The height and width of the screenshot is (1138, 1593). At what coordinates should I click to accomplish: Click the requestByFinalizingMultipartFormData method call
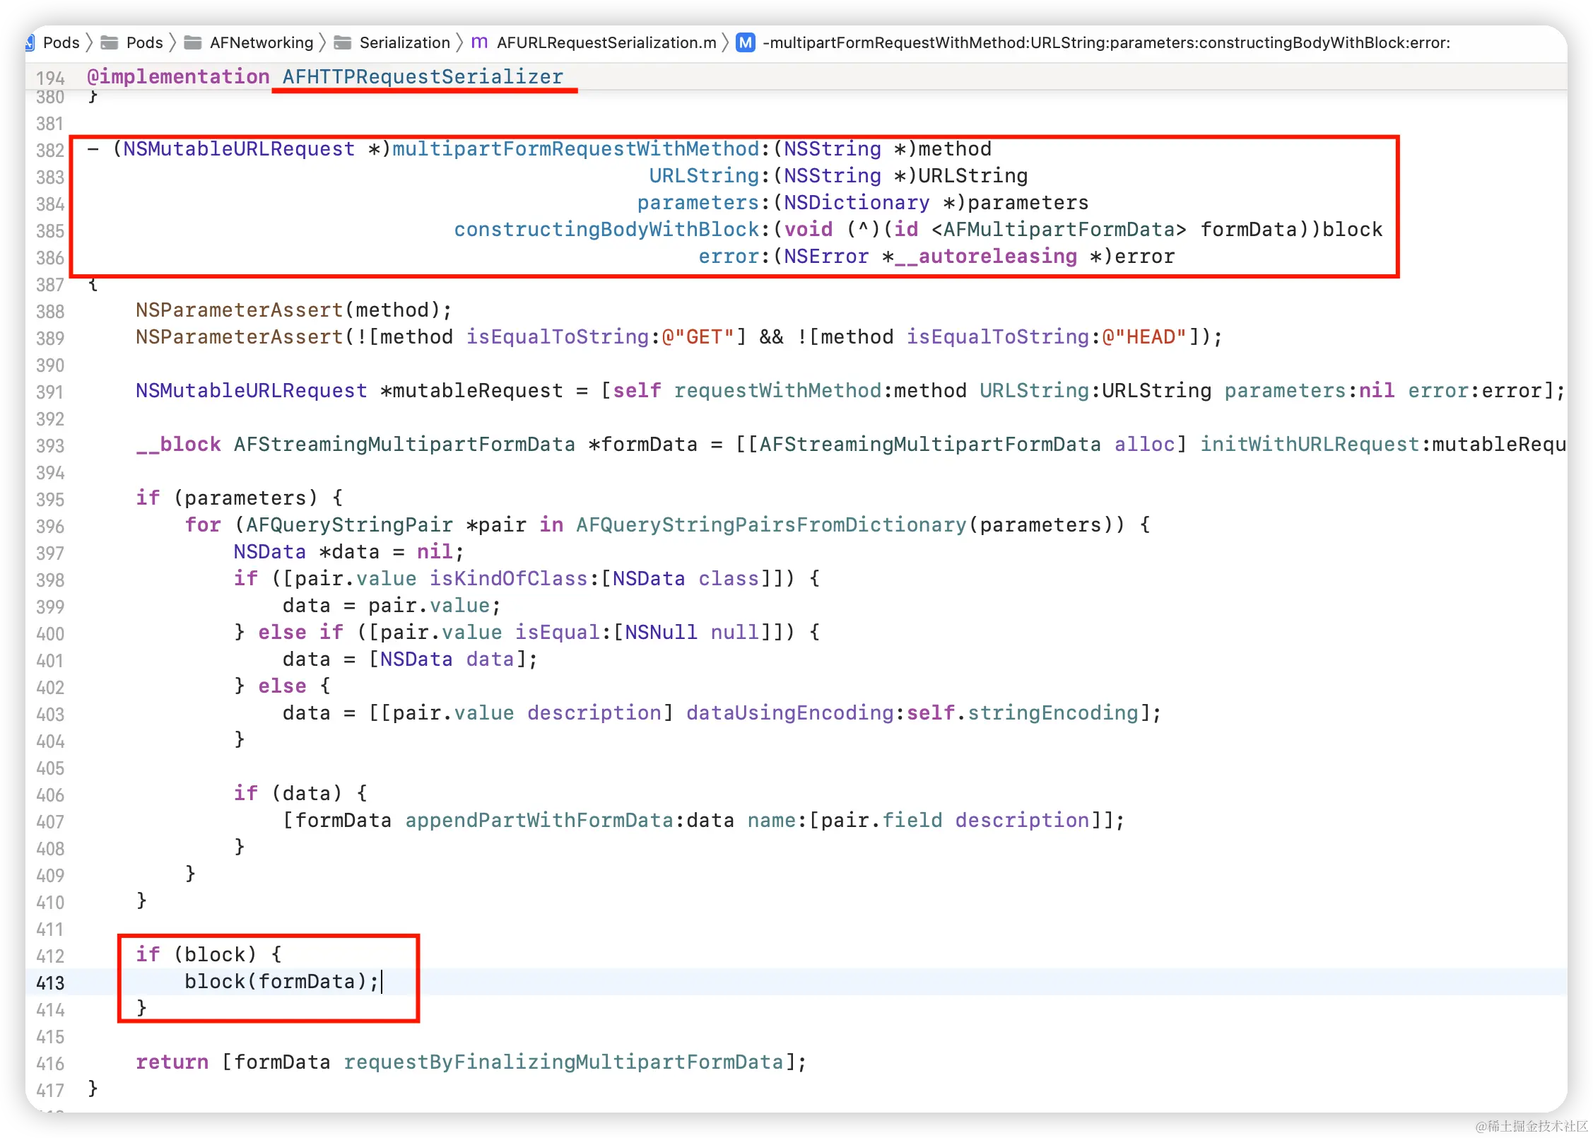tap(563, 1062)
